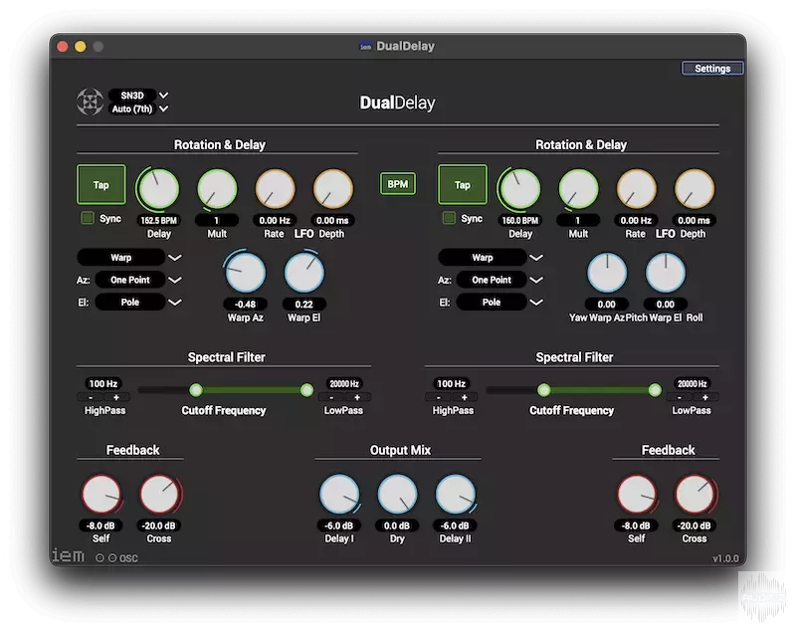The height and width of the screenshot is (632, 796).
Task: Decrease left HighPass with minus button
Action: pyautogui.click(x=91, y=397)
